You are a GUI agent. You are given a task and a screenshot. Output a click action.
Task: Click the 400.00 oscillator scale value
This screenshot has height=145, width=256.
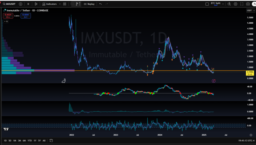tap(250, 118)
